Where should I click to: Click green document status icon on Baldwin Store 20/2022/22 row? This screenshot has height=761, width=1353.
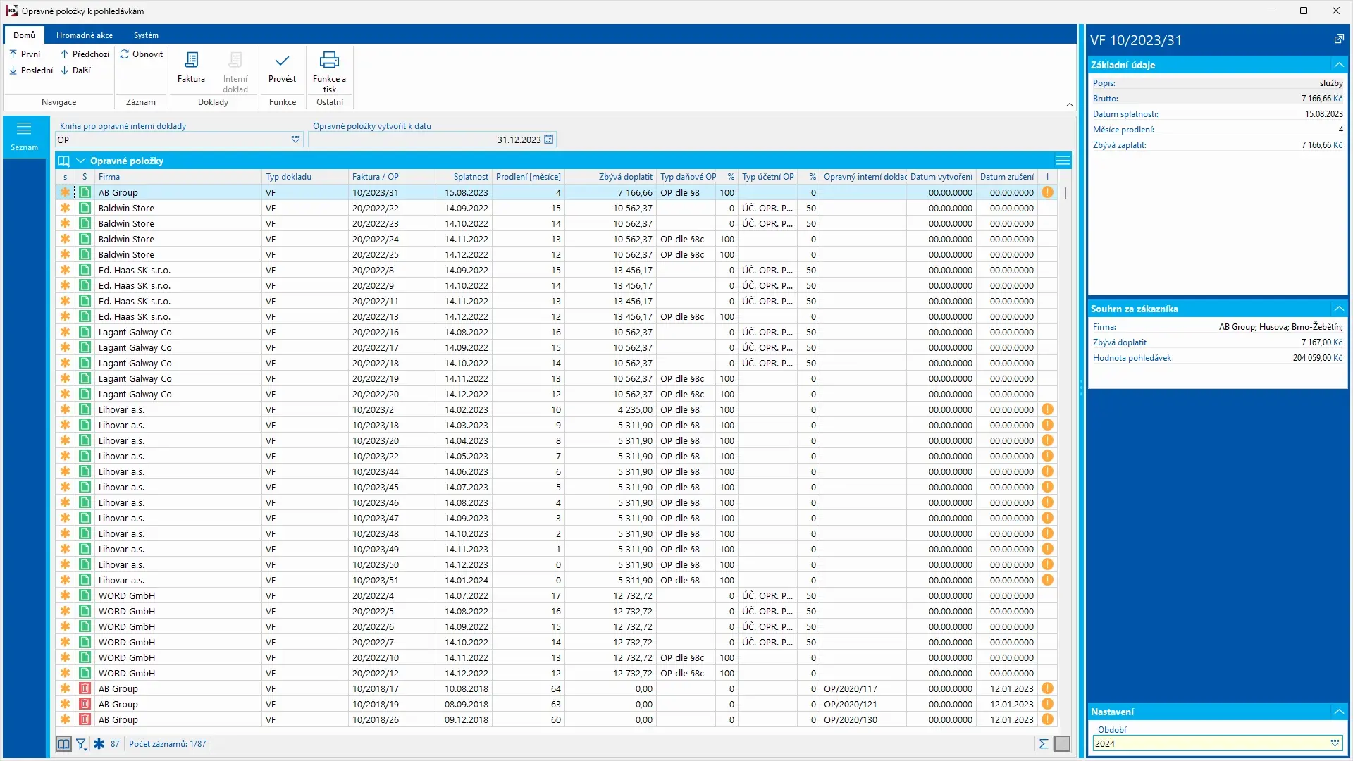(x=85, y=208)
